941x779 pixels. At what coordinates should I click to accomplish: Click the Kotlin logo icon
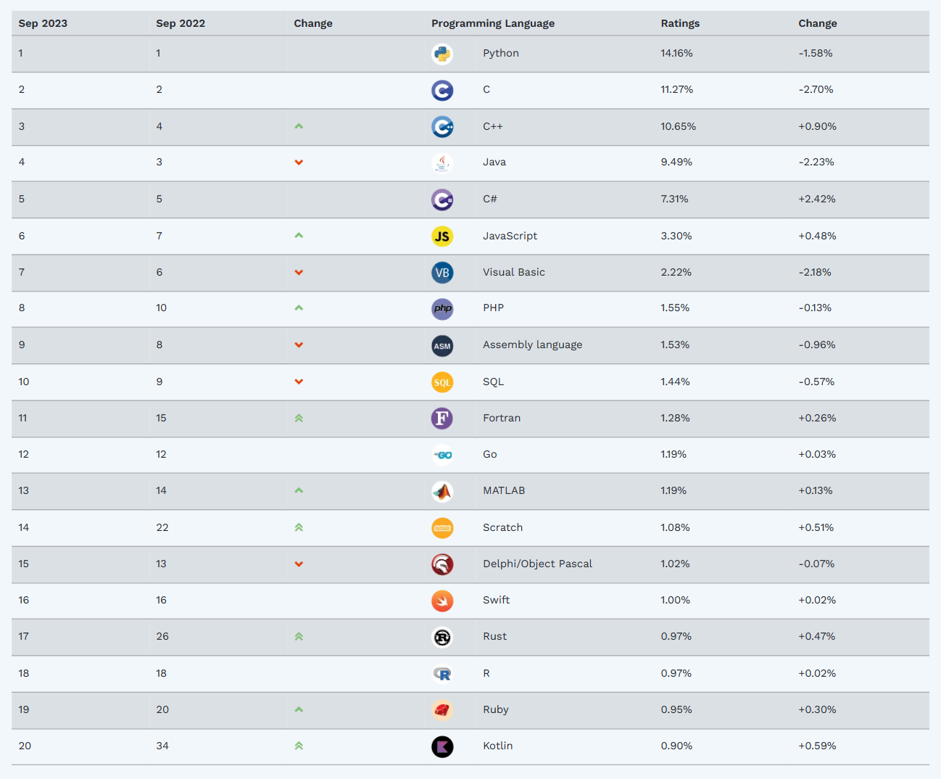point(442,746)
